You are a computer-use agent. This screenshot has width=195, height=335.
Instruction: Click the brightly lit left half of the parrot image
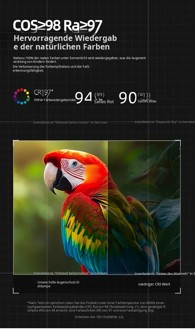click(x=60, y=207)
